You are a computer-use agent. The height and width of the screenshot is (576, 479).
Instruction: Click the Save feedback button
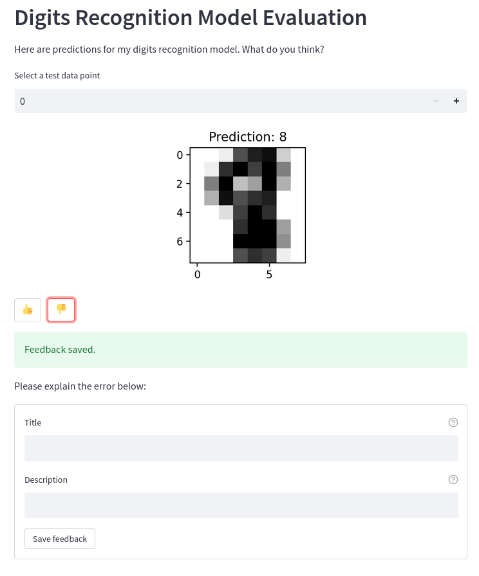click(x=59, y=539)
